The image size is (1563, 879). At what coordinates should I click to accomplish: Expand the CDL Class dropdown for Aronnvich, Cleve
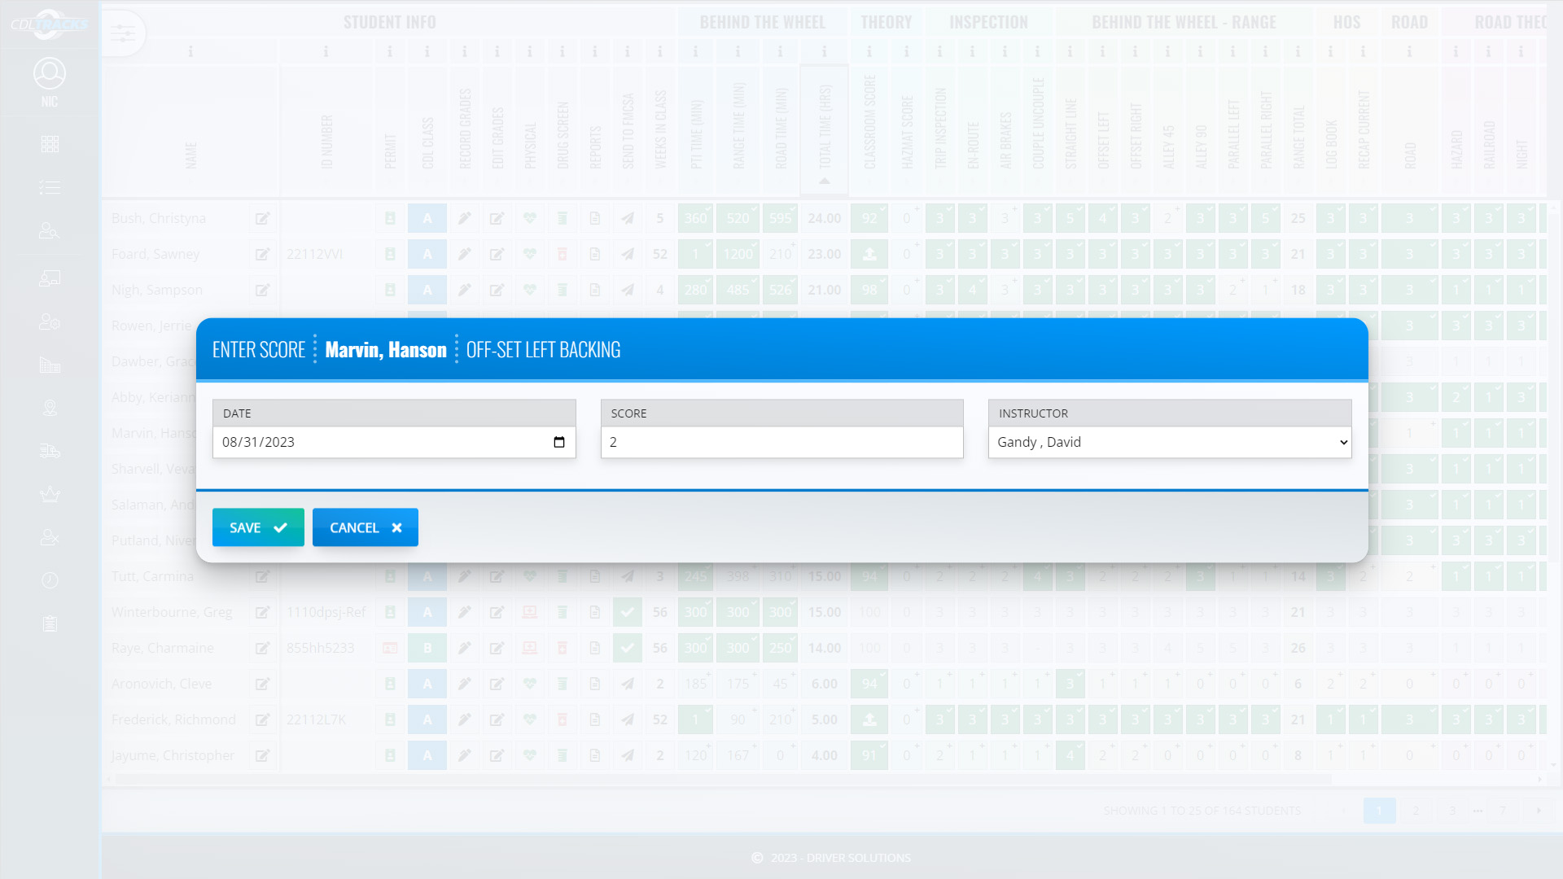pyautogui.click(x=427, y=684)
